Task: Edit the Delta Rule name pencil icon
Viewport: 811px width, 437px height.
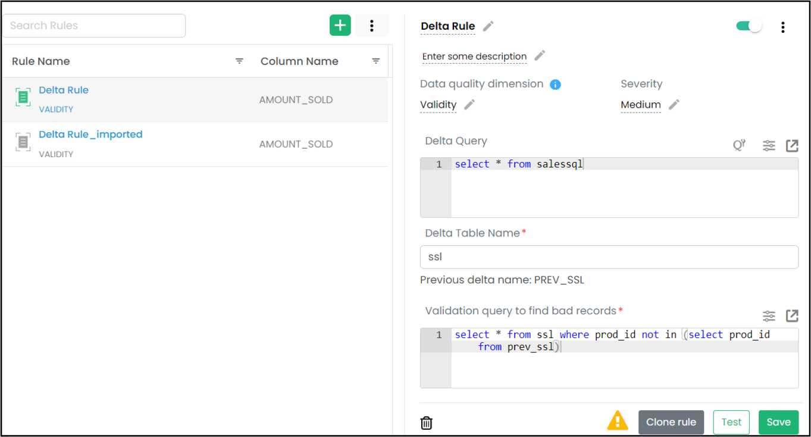Action: 489,26
